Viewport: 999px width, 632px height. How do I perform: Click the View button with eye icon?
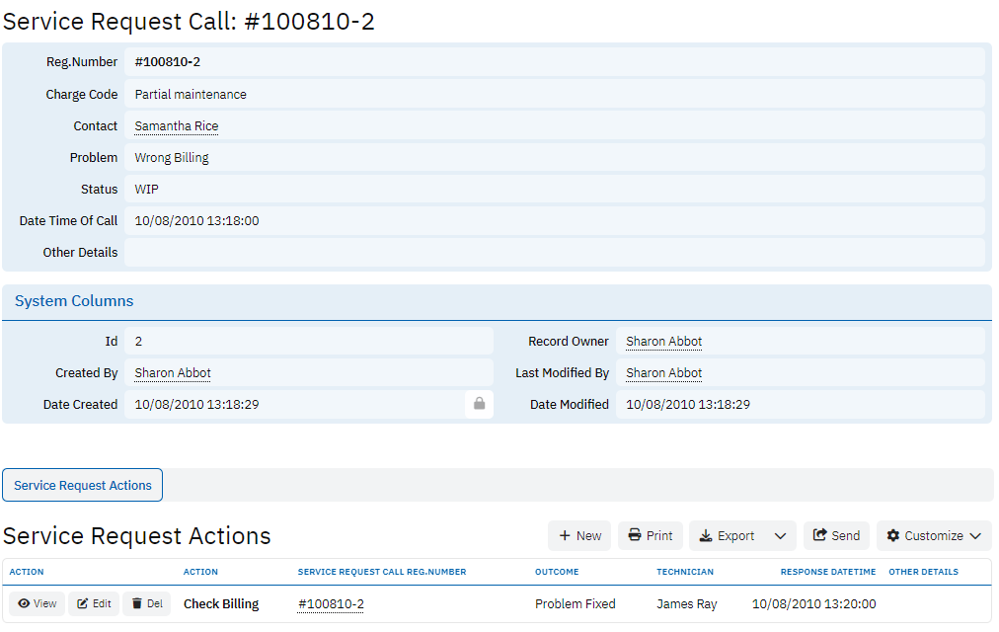point(37,603)
